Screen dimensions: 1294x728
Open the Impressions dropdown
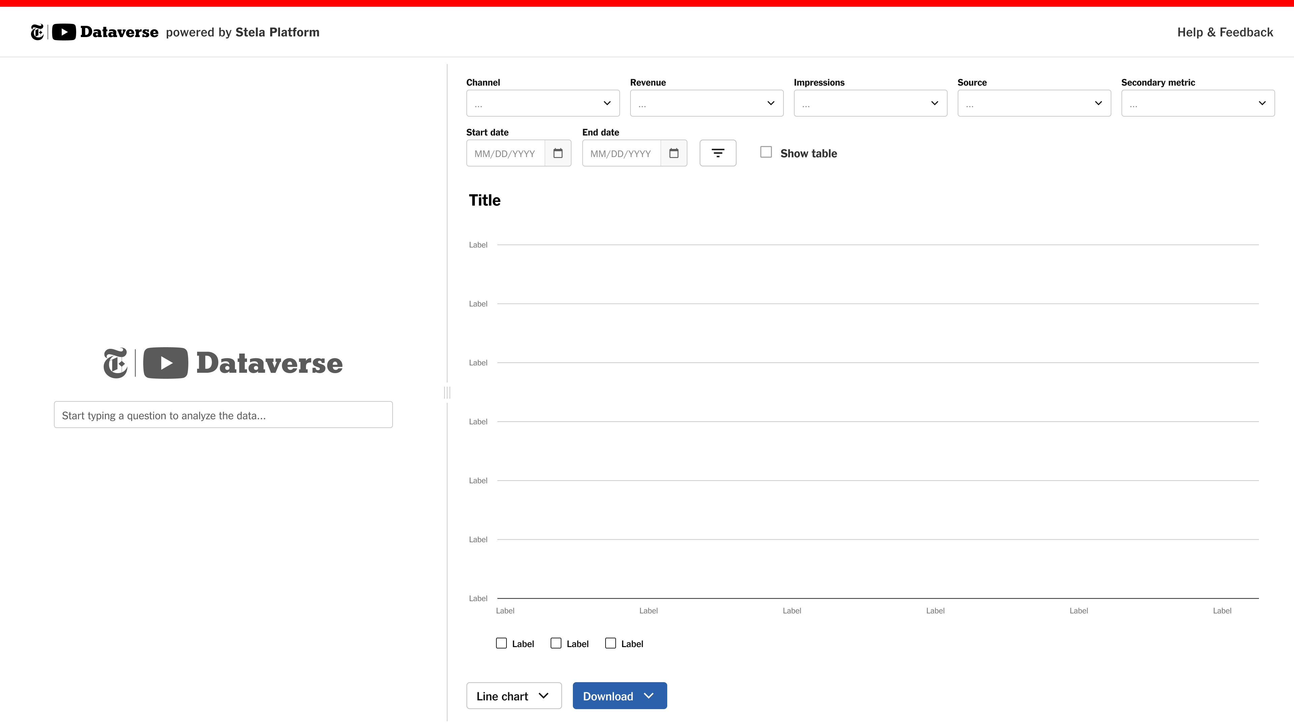click(870, 103)
